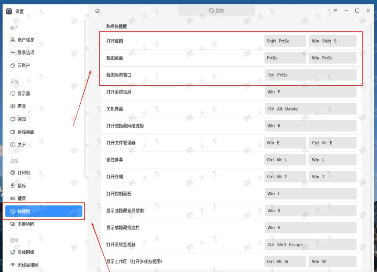Click the Win K shortcut box
Image resolution: width=377 pixels, height=272 pixels.
click(311, 126)
